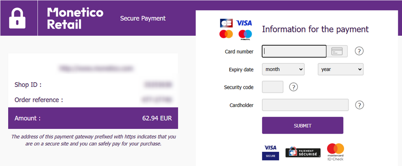Click the Visa Secure badge

click(x=270, y=152)
